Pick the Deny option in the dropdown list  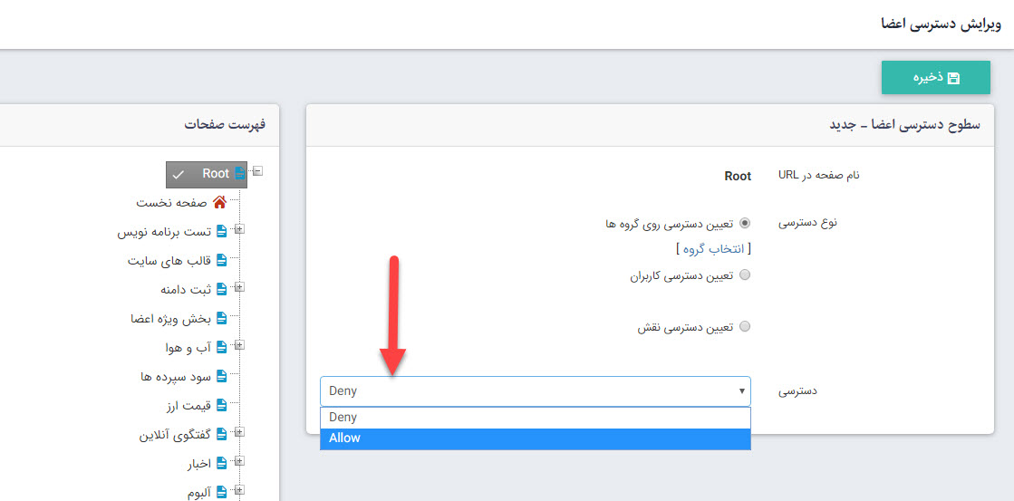535,418
